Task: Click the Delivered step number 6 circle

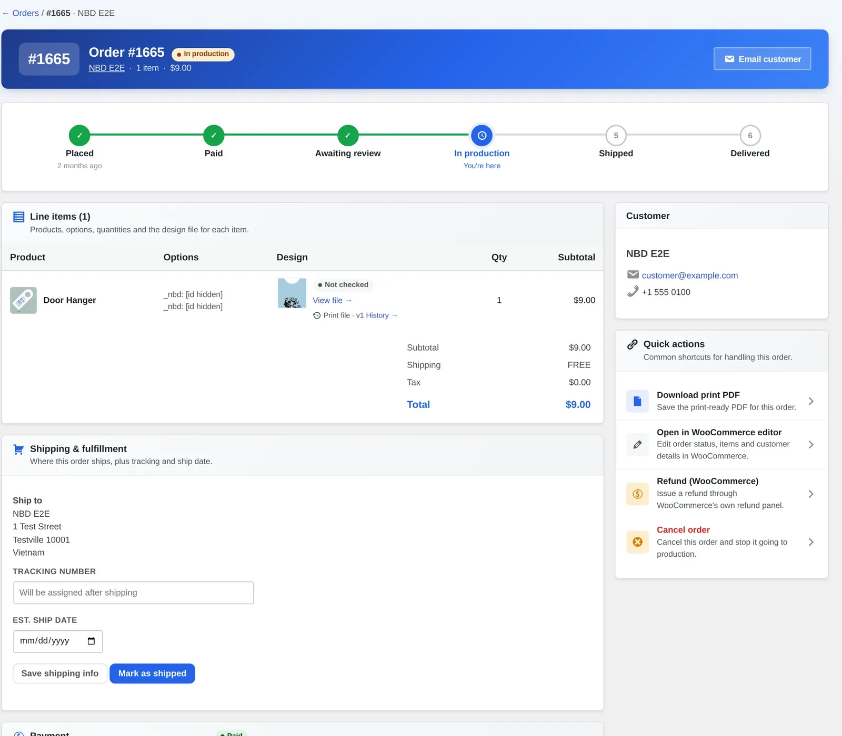Action: tap(750, 136)
